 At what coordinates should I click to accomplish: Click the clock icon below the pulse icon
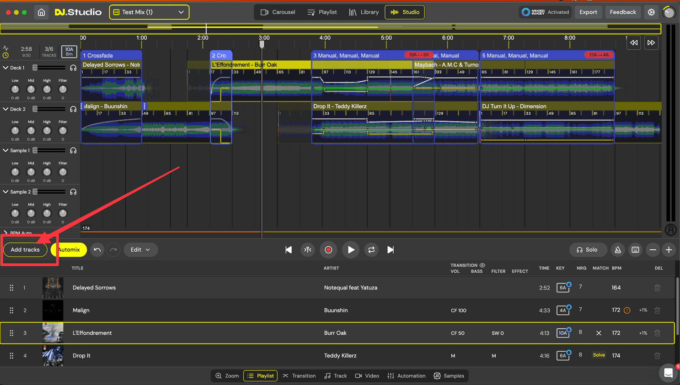5,55
